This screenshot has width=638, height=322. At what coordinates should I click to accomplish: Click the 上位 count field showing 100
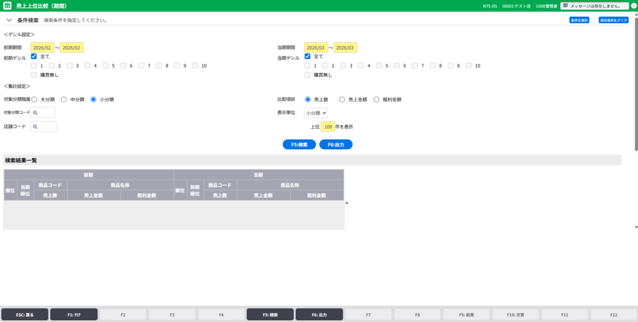pyautogui.click(x=328, y=127)
